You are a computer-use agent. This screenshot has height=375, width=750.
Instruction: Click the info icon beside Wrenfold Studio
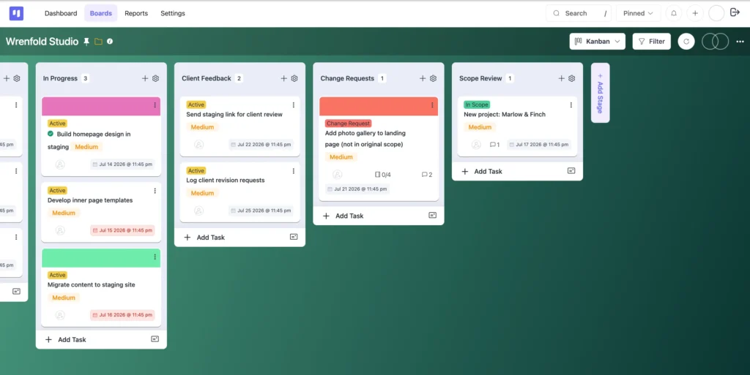pos(110,42)
